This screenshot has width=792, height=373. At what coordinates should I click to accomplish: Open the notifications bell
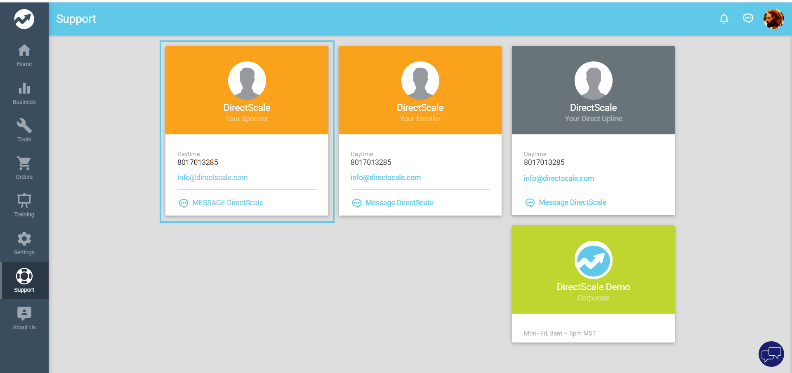click(724, 19)
